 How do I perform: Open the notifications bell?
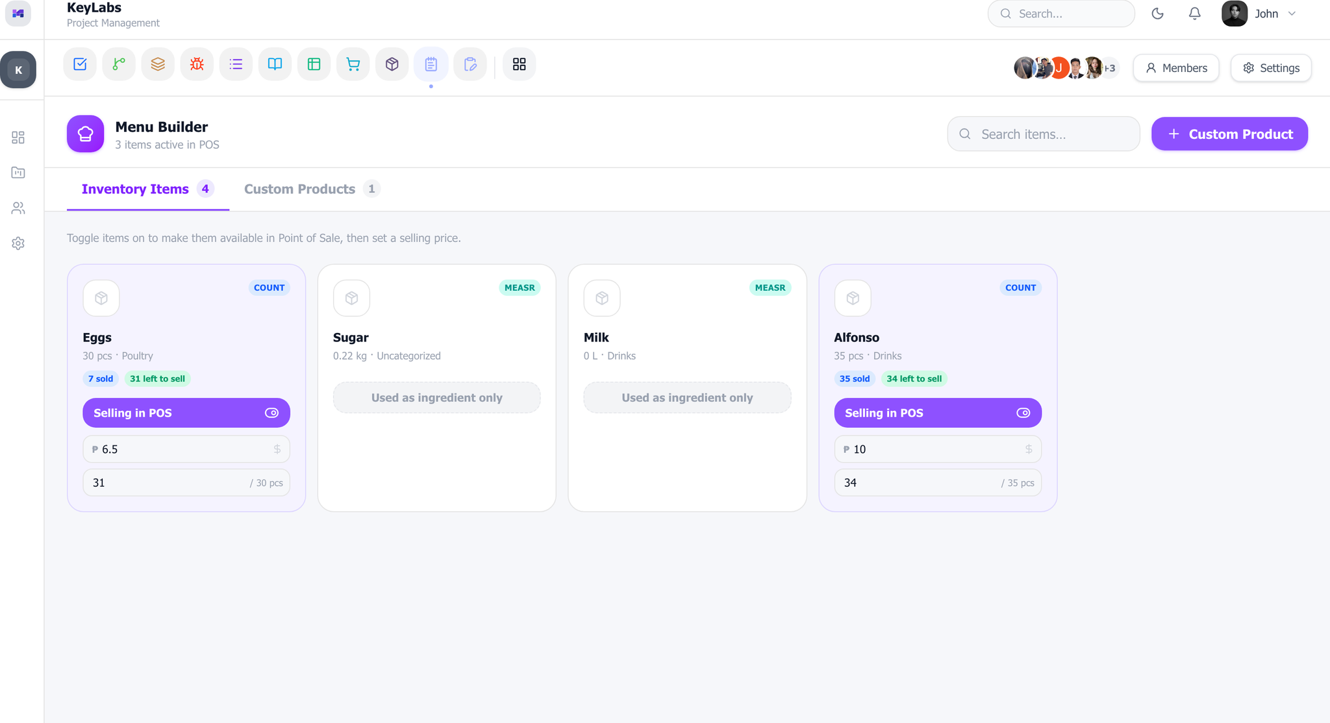[x=1194, y=14]
